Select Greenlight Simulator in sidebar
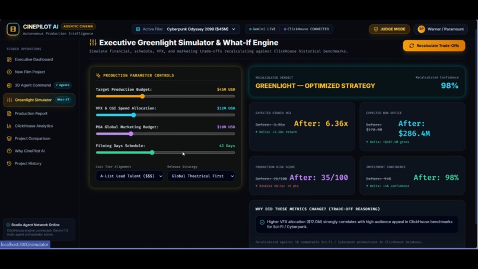478x269 pixels. 39,100
